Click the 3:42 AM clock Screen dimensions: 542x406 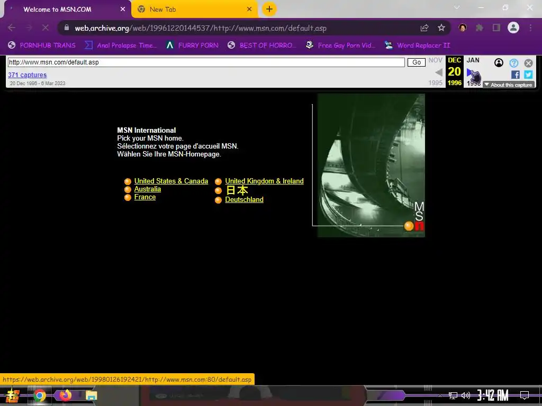[493, 395]
